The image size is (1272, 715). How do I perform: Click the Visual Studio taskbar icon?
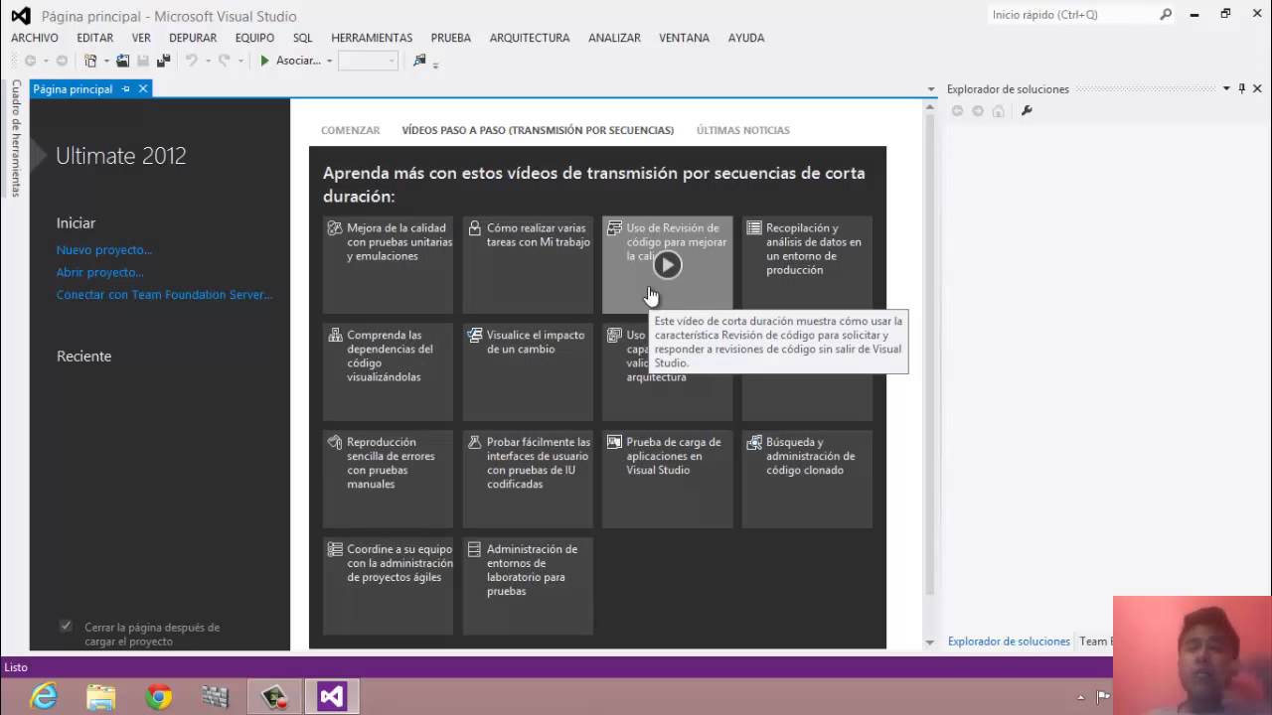(331, 697)
